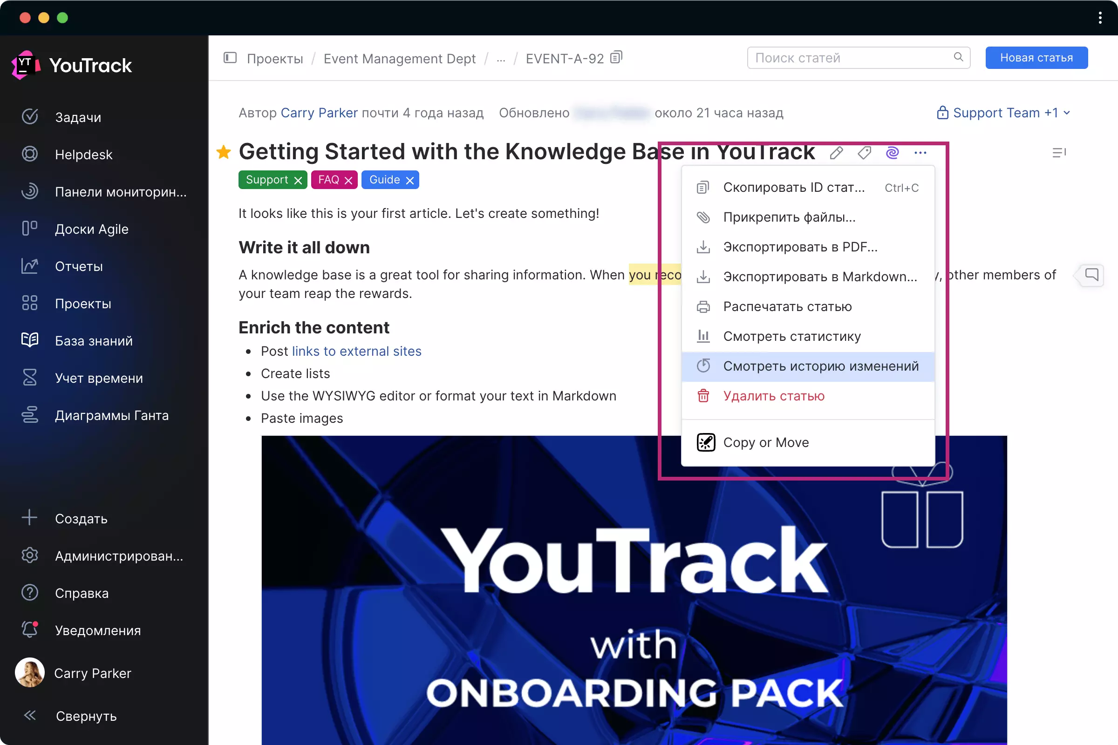Collapse sidebar with Свернуть
1118x745 pixels.
86,716
